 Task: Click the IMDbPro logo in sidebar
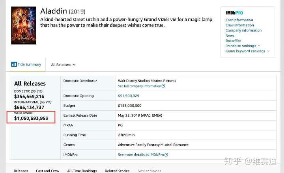[x=234, y=13]
